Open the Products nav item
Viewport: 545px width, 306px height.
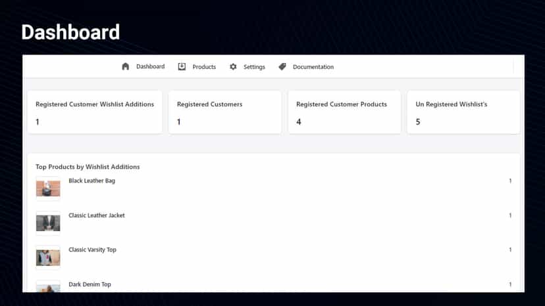[x=204, y=66]
